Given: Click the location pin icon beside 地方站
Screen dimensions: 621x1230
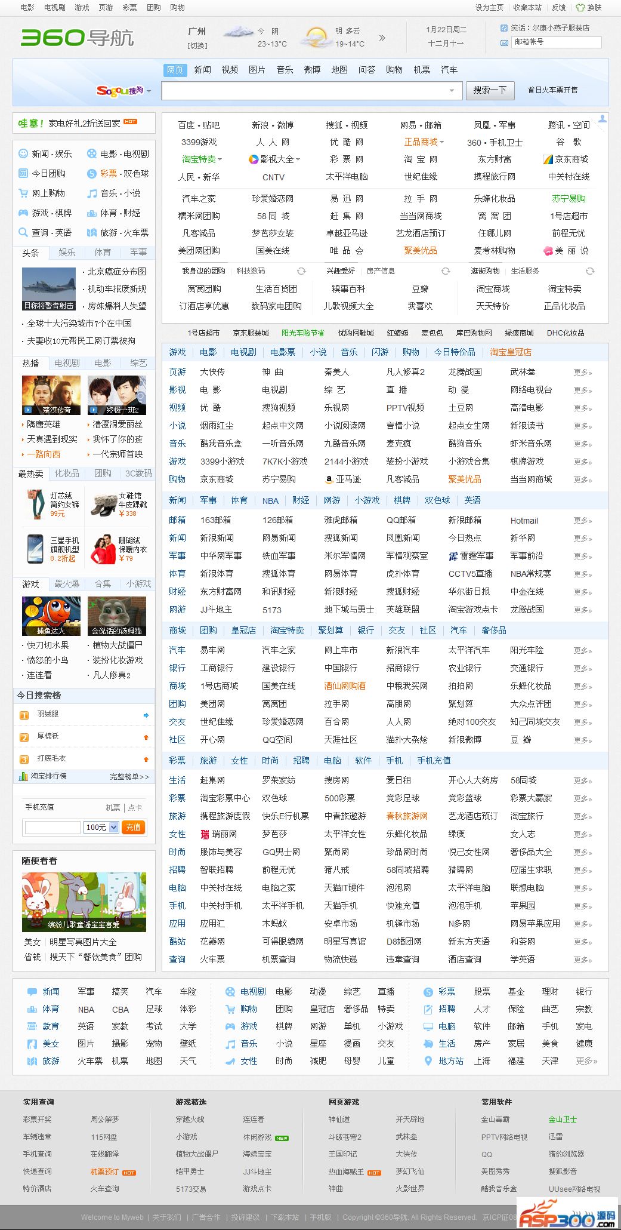Looking at the screenshot, I should [428, 1060].
